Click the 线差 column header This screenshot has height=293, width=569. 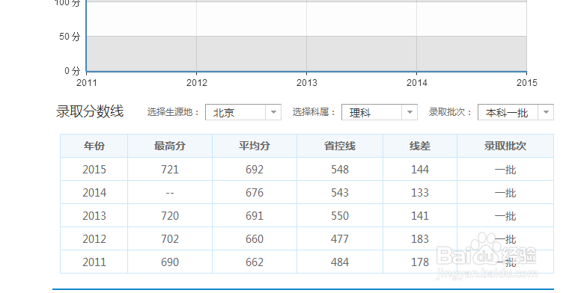pos(420,146)
